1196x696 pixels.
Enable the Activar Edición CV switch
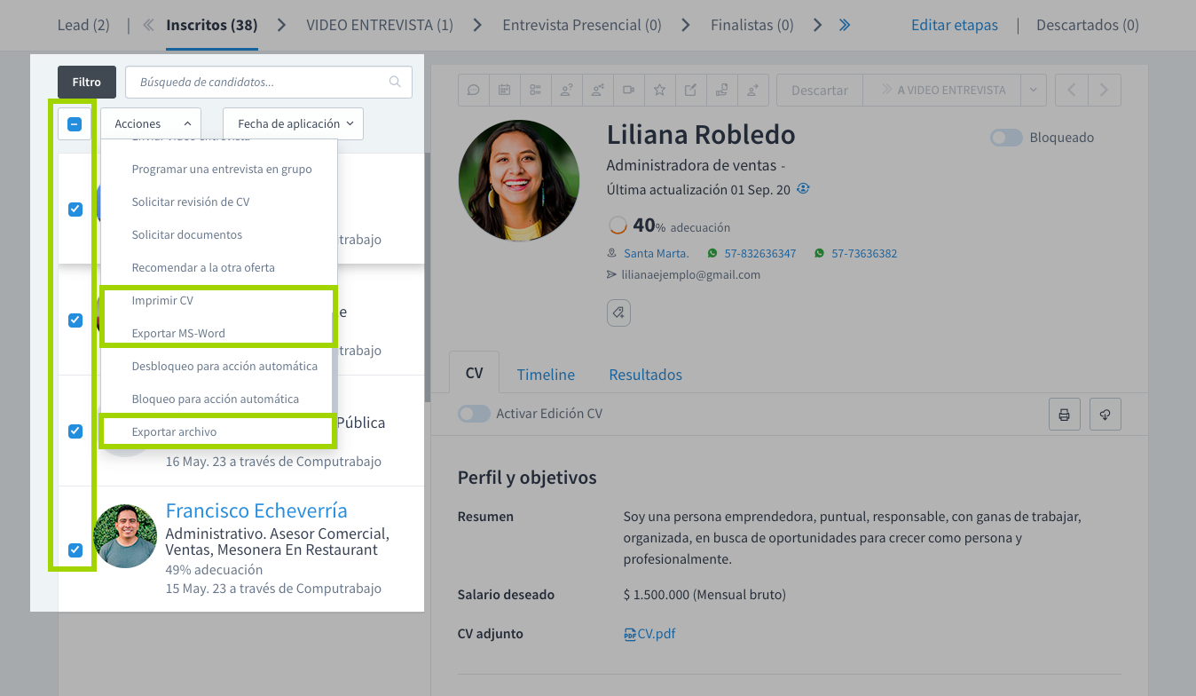pos(474,414)
